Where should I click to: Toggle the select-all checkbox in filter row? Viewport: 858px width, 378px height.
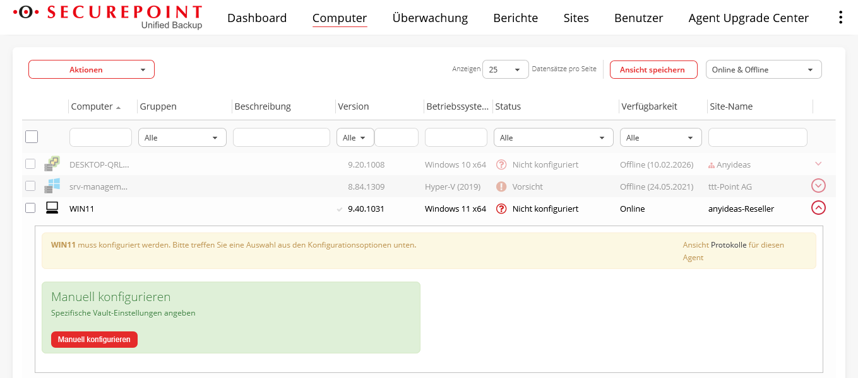(x=32, y=137)
